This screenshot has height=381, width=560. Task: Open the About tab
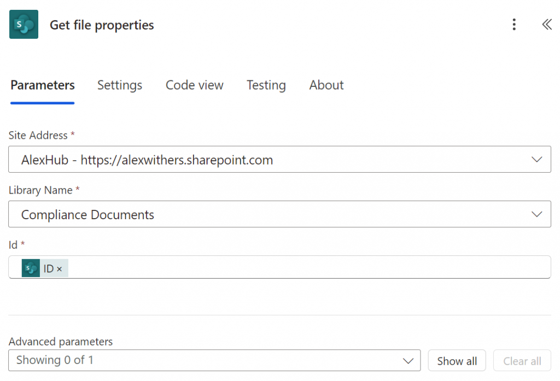click(326, 85)
